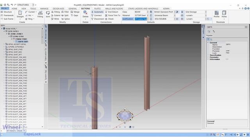Switch to the WALLS AND FLOORS tab
Image resolution: width=250 pixels, height=140 pixels.
(x=114, y=9)
